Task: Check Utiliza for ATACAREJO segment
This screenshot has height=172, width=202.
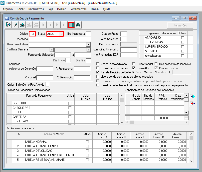Action: pos(183,38)
